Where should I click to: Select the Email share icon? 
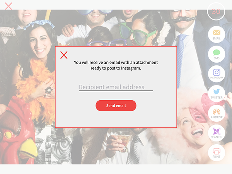217,34
